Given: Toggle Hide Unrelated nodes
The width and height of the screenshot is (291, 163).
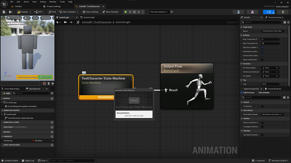Looking at the screenshot, I should coord(67,12).
